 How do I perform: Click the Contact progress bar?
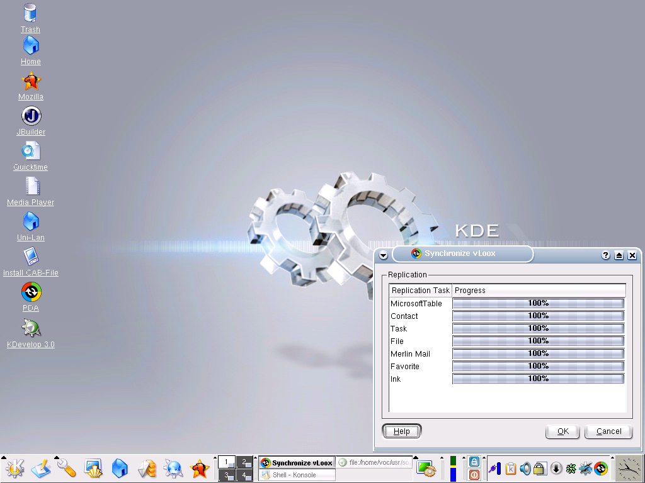[538, 316]
